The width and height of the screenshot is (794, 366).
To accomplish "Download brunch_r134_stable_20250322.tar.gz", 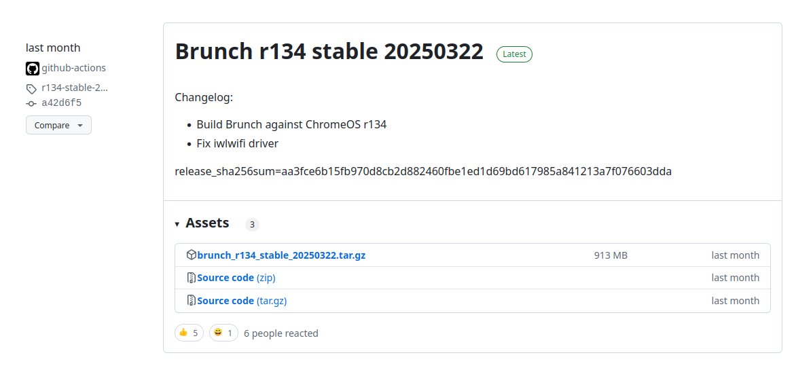I will pos(281,255).
